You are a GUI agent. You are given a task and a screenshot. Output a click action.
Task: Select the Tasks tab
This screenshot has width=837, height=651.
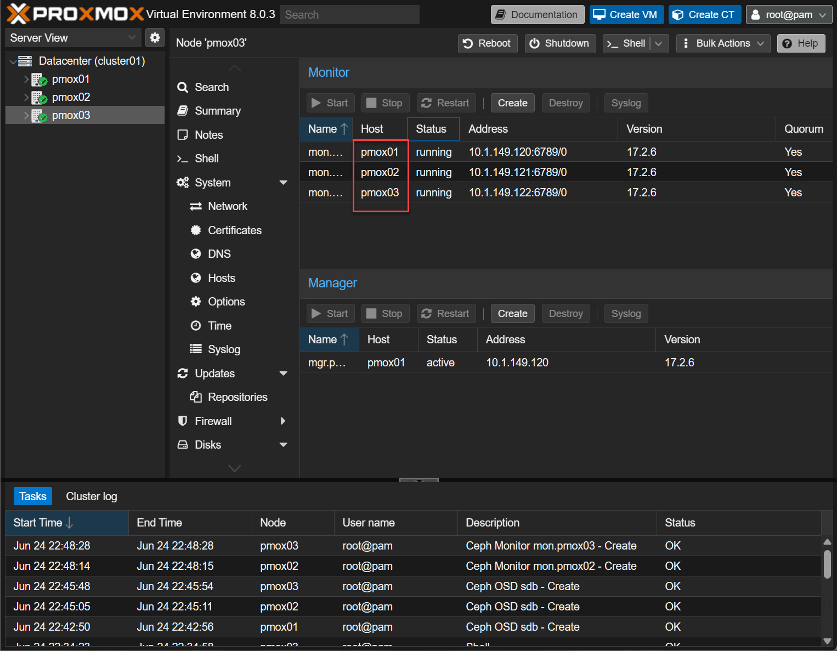[x=33, y=496]
